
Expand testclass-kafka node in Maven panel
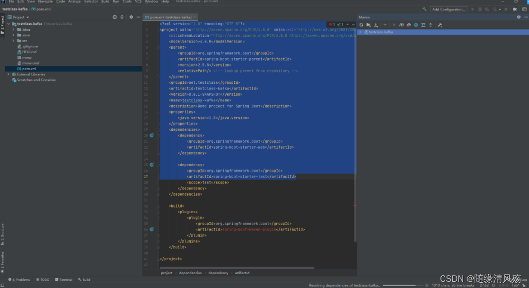(x=360, y=32)
